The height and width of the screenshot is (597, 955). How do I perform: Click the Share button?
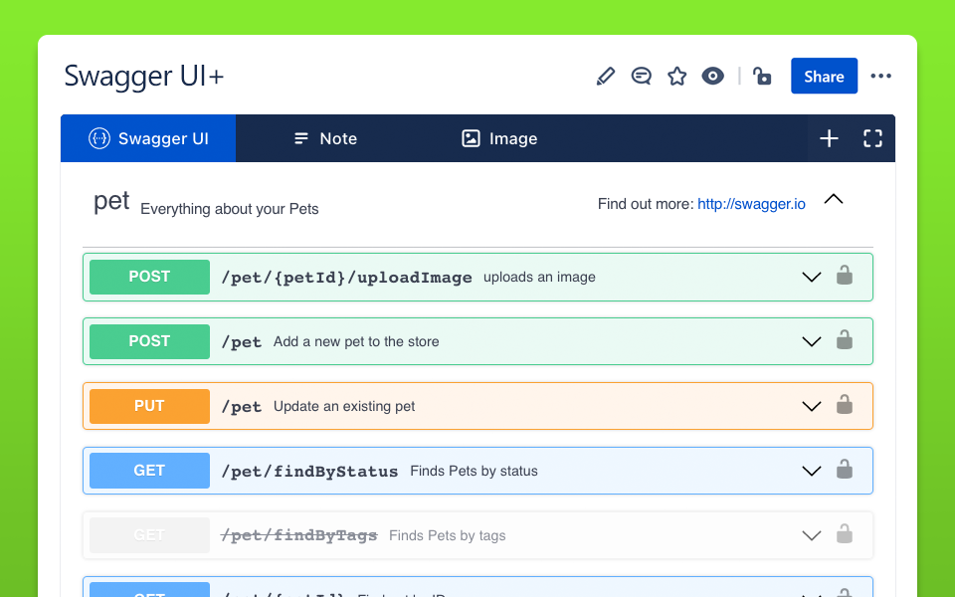pyautogui.click(x=824, y=76)
